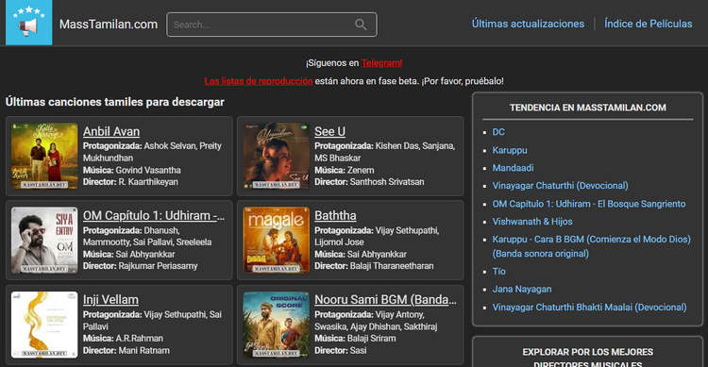Open trending item DC

498,132
